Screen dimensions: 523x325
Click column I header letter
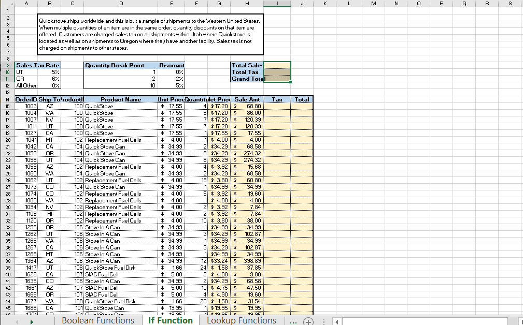click(x=277, y=4)
